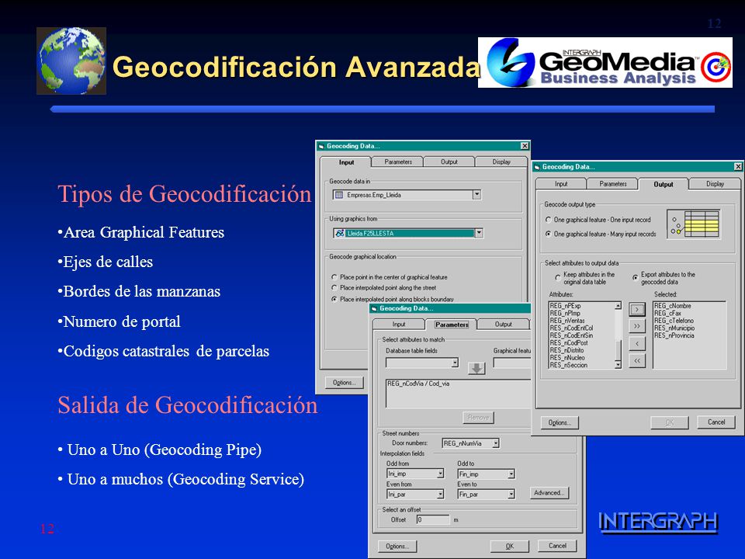Click the globe image on the slide
The width and height of the screenshot is (745, 559).
[71, 61]
